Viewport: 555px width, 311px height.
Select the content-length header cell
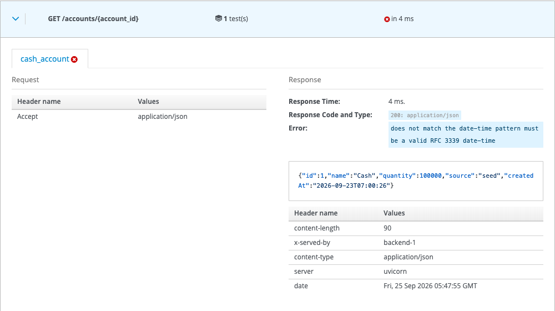click(x=317, y=228)
